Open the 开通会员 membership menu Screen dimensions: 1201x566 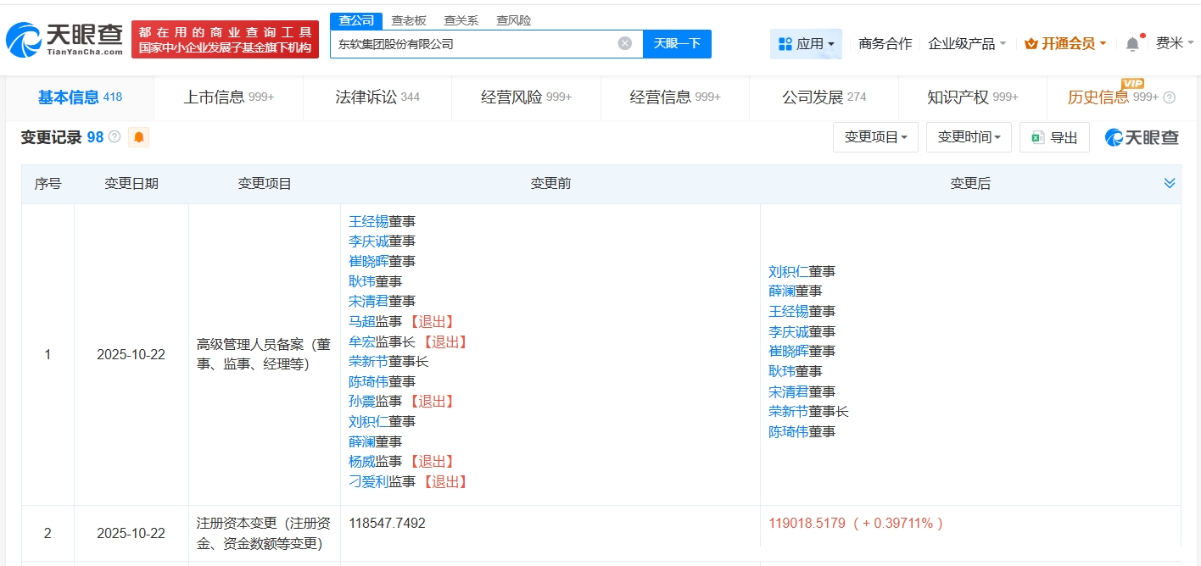pos(1064,44)
